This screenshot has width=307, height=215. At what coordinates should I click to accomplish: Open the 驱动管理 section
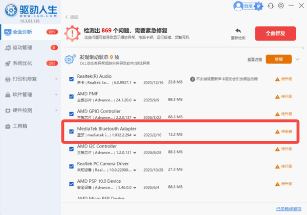tap(31, 48)
